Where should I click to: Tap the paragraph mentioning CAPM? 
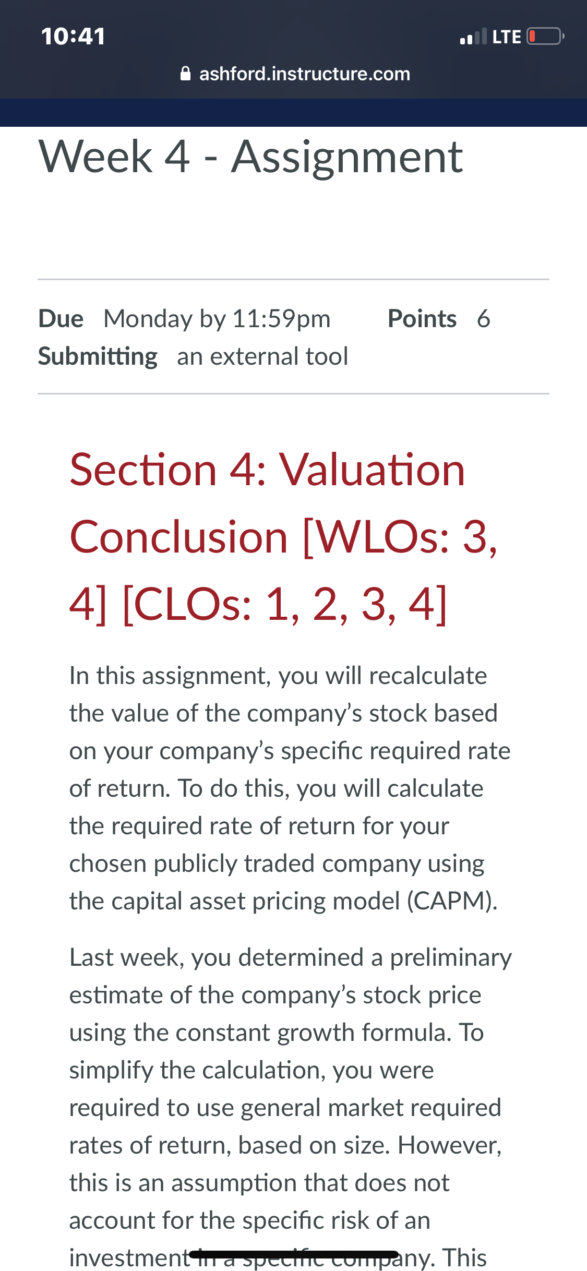tap(290, 788)
